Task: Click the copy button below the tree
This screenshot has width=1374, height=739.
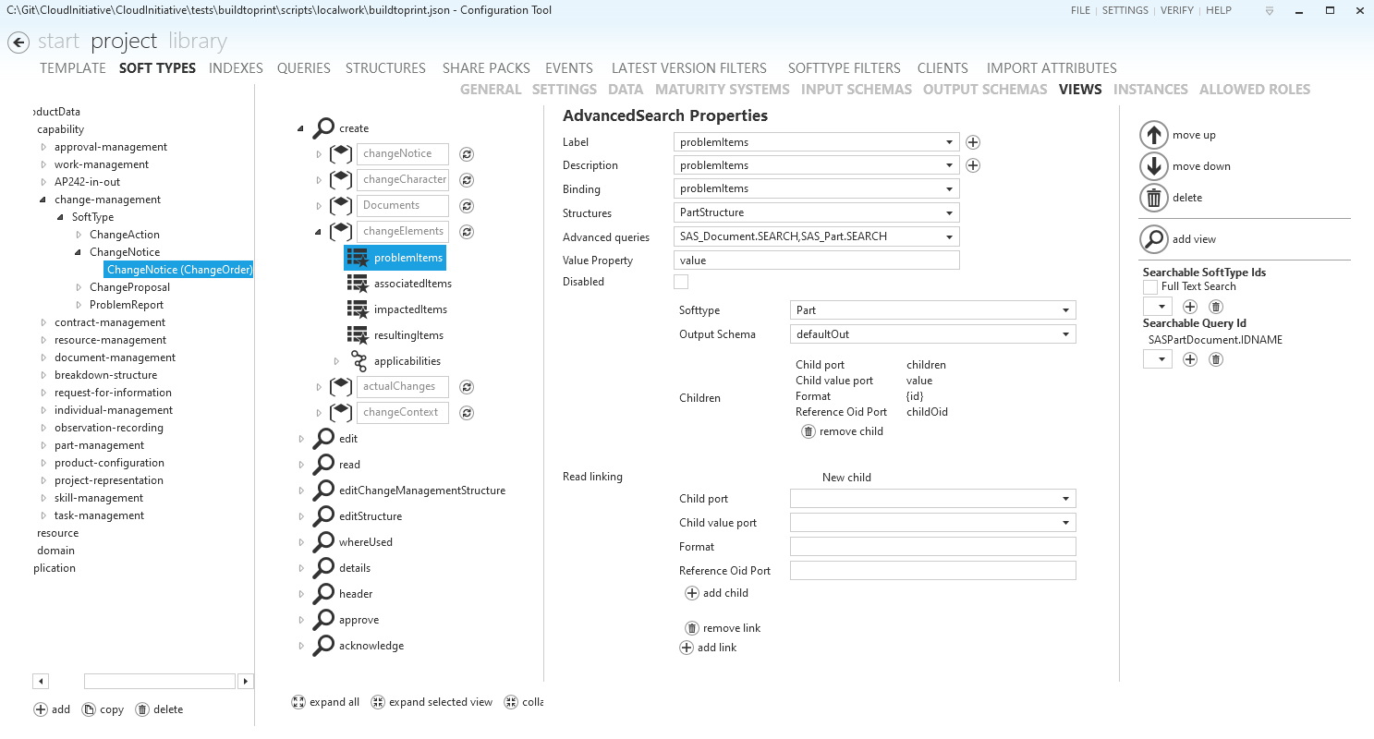Action: coord(102,709)
